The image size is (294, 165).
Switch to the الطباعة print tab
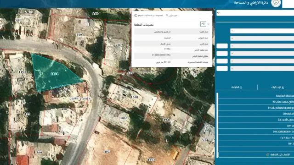(237, 88)
